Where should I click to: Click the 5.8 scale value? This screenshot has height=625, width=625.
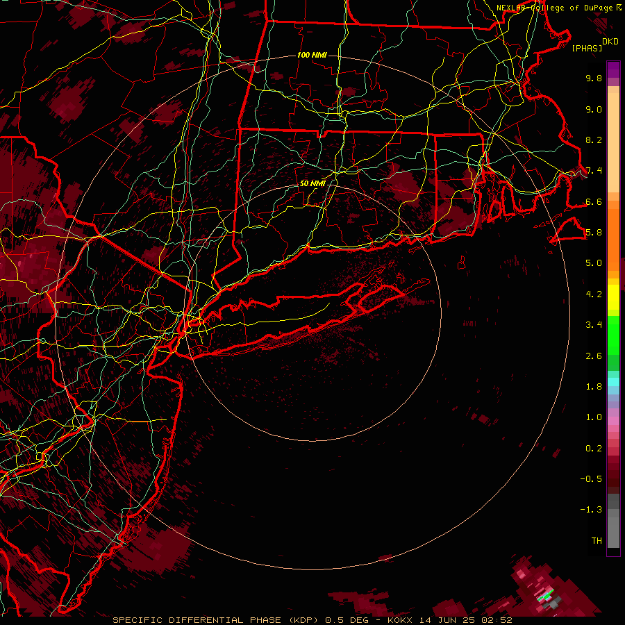pos(594,233)
